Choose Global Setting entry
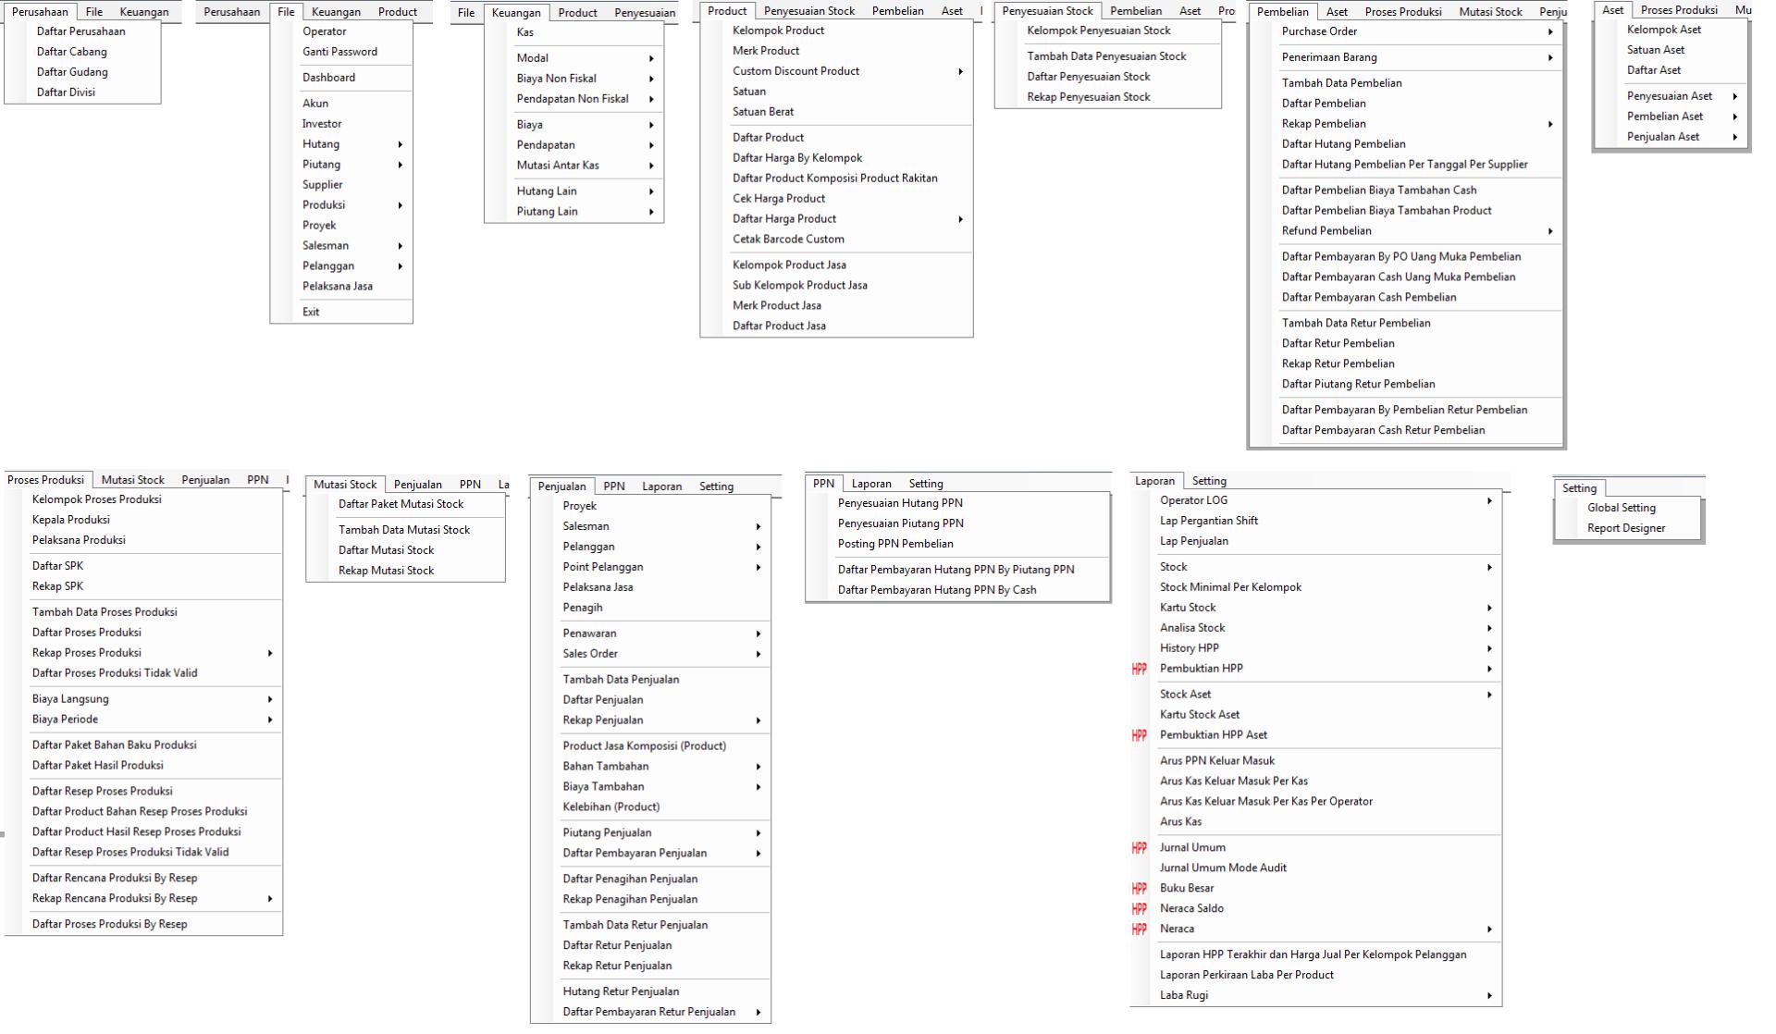Image resolution: width=1776 pixels, height=1034 pixels. tap(1621, 508)
